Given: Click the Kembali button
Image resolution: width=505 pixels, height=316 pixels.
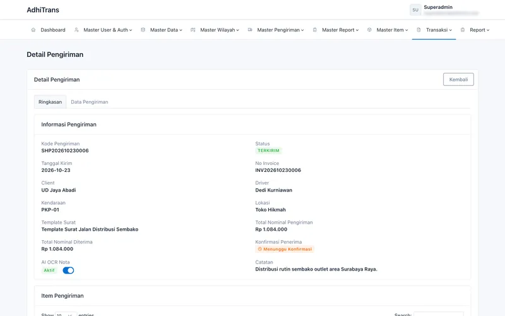Looking at the screenshot, I should click(x=458, y=80).
